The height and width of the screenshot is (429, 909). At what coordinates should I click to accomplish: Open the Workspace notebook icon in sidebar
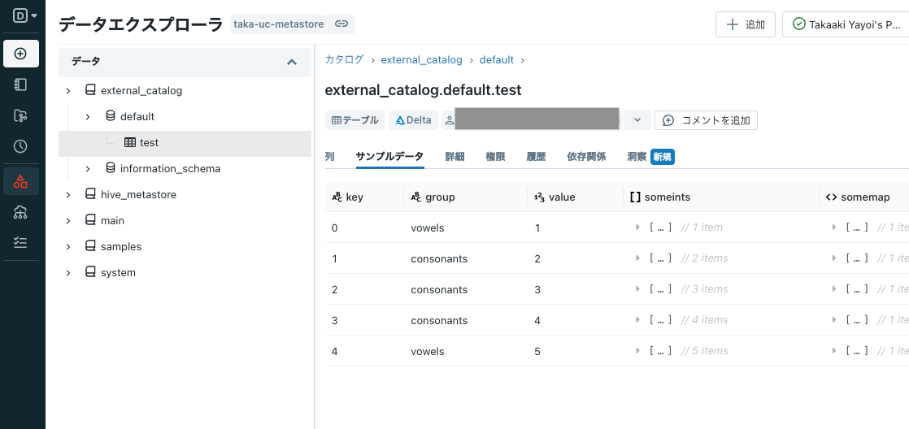coord(21,84)
